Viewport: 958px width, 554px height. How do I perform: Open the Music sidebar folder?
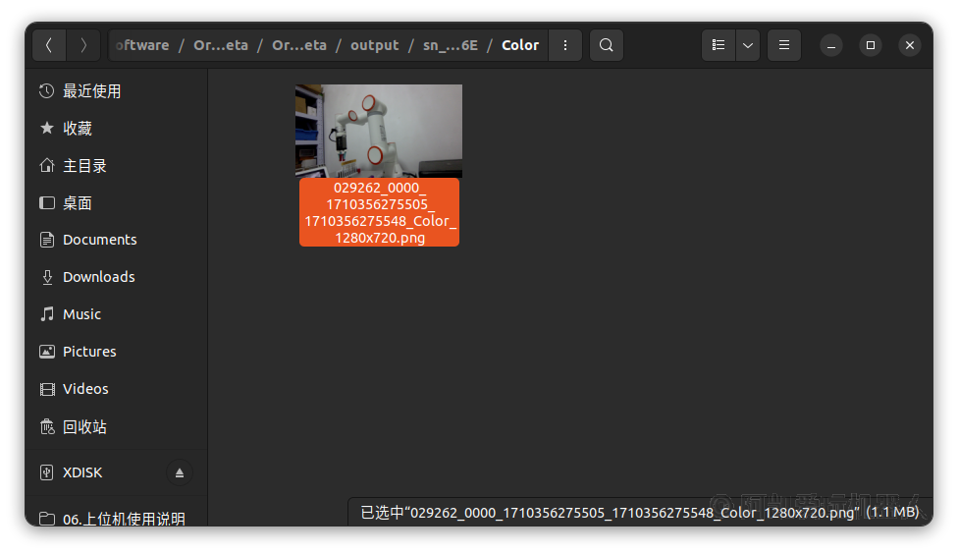click(x=81, y=314)
